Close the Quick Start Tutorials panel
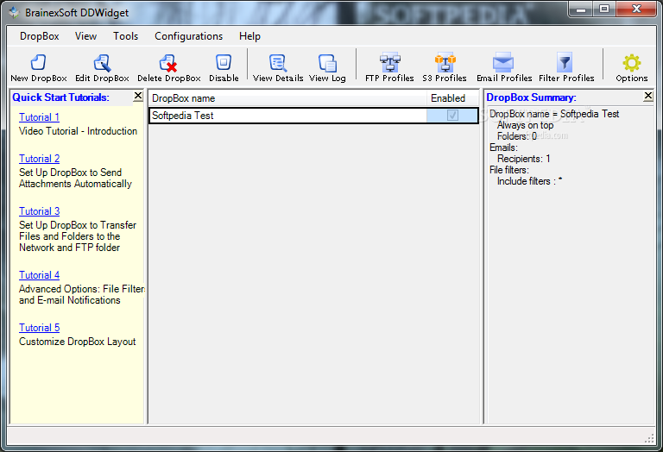Image resolution: width=663 pixels, height=452 pixels. [x=138, y=97]
